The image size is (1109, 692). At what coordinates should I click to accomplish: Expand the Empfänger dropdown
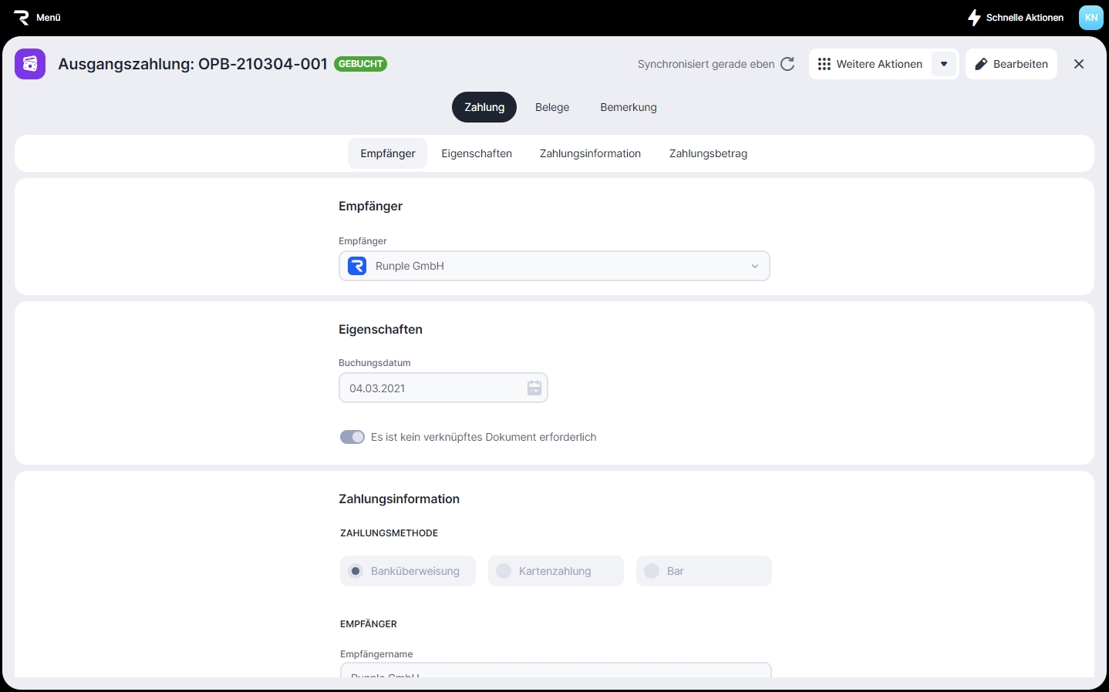754,266
